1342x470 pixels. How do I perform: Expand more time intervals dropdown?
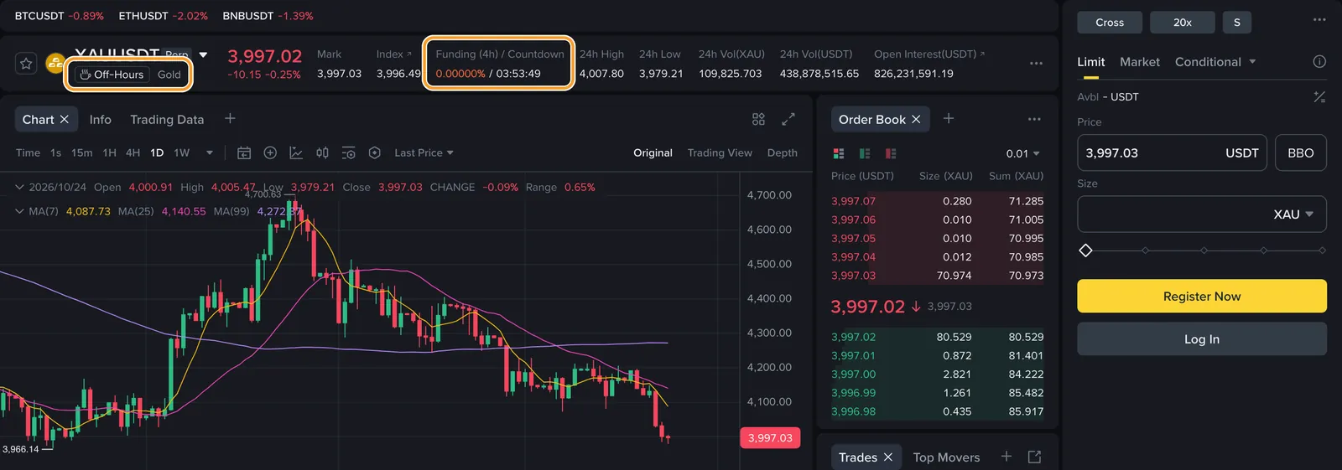coord(210,152)
